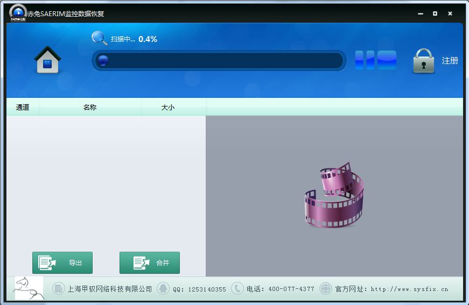Image resolution: width=469 pixels, height=305 pixels.
Task: Stop the scan with stop button
Action: [387, 60]
